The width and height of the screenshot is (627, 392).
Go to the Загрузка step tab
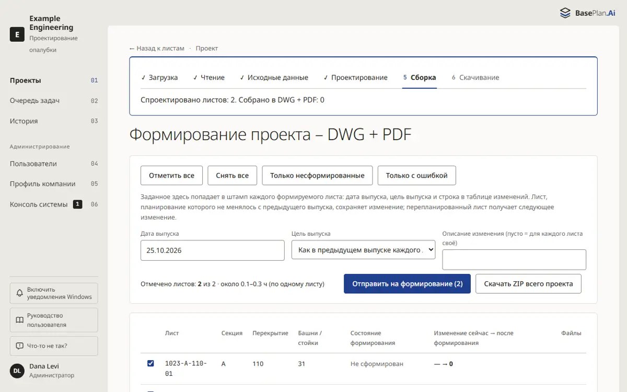(159, 77)
